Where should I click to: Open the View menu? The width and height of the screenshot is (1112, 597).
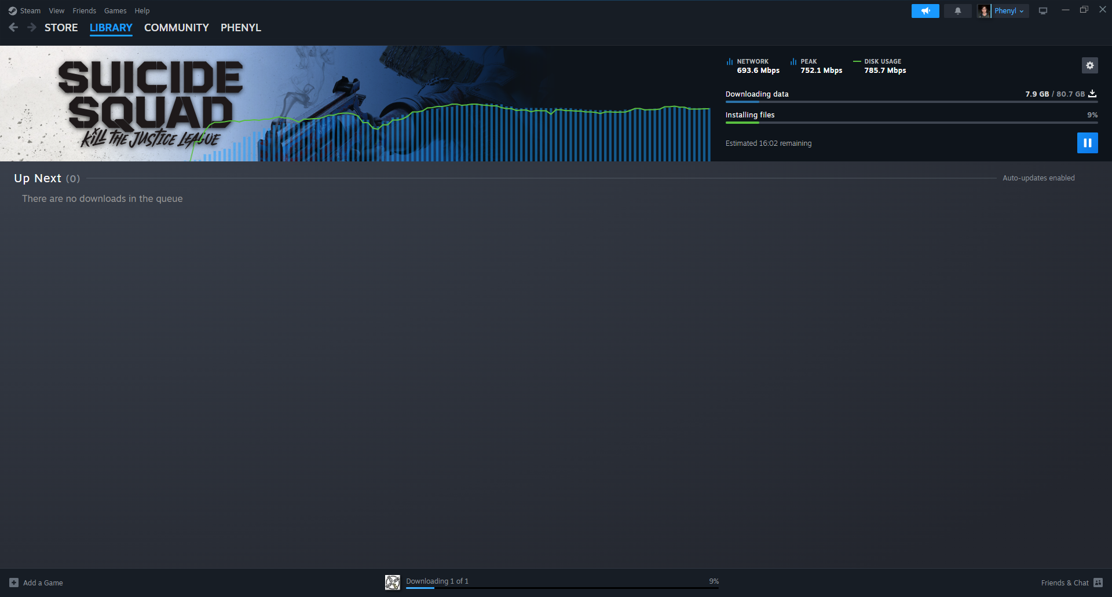point(57,11)
